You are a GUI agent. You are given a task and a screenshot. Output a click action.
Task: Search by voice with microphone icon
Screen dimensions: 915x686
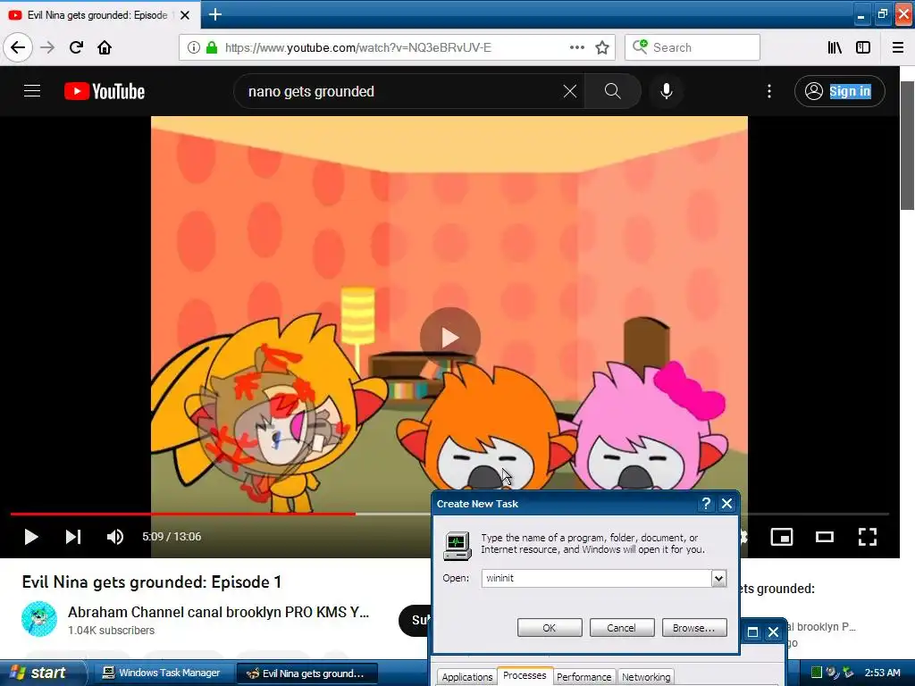click(x=667, y=91)
